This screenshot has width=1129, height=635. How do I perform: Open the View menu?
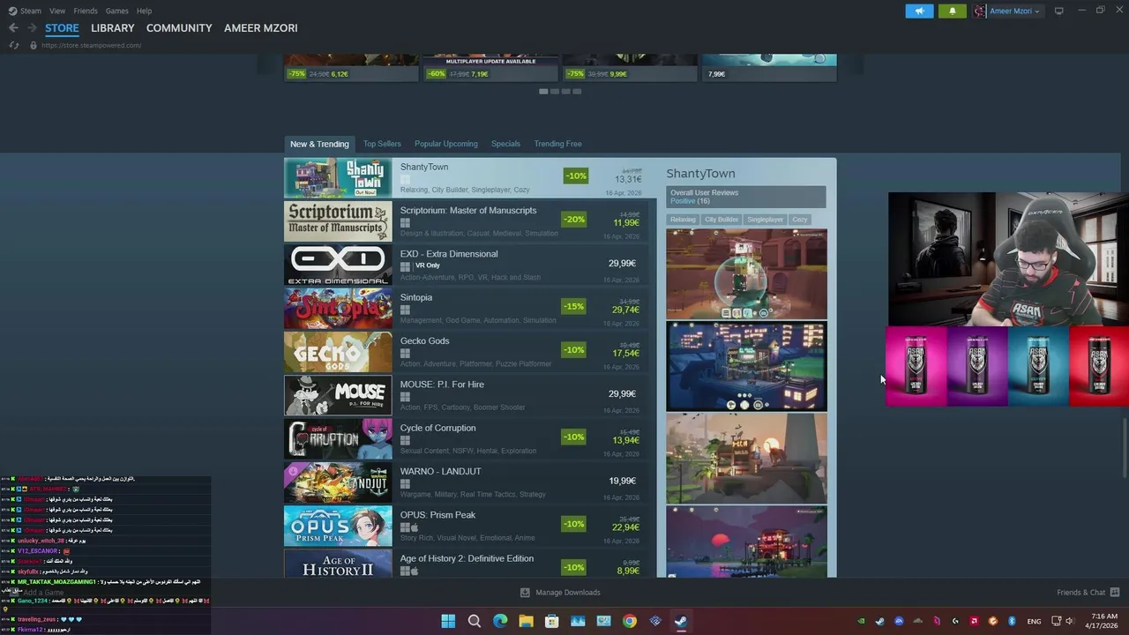[57, 11]
